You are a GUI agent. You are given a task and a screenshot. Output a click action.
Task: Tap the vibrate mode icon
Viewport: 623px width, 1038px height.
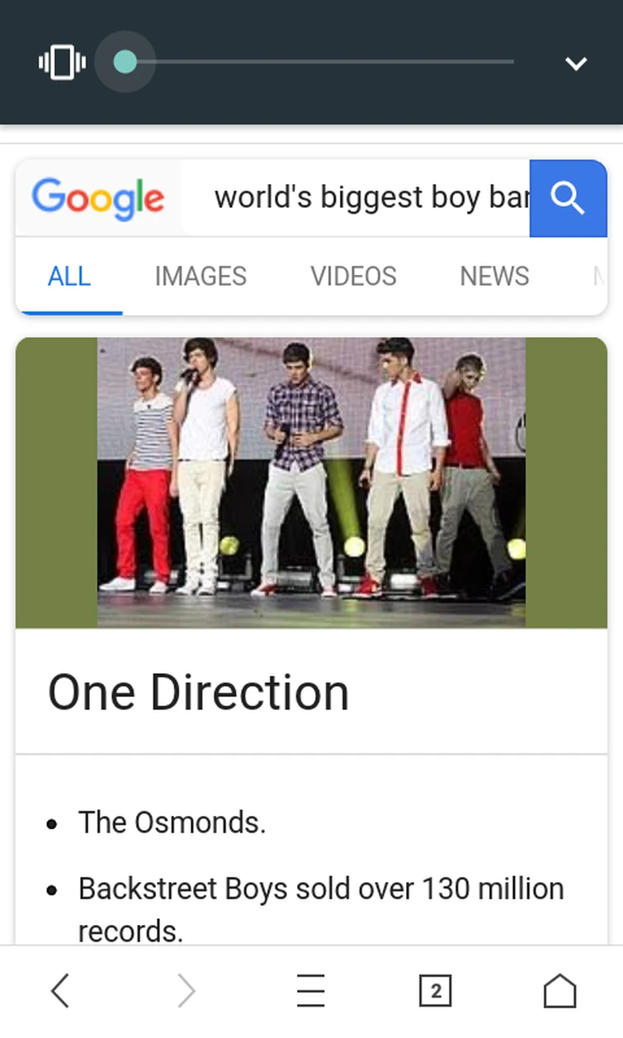62,62
